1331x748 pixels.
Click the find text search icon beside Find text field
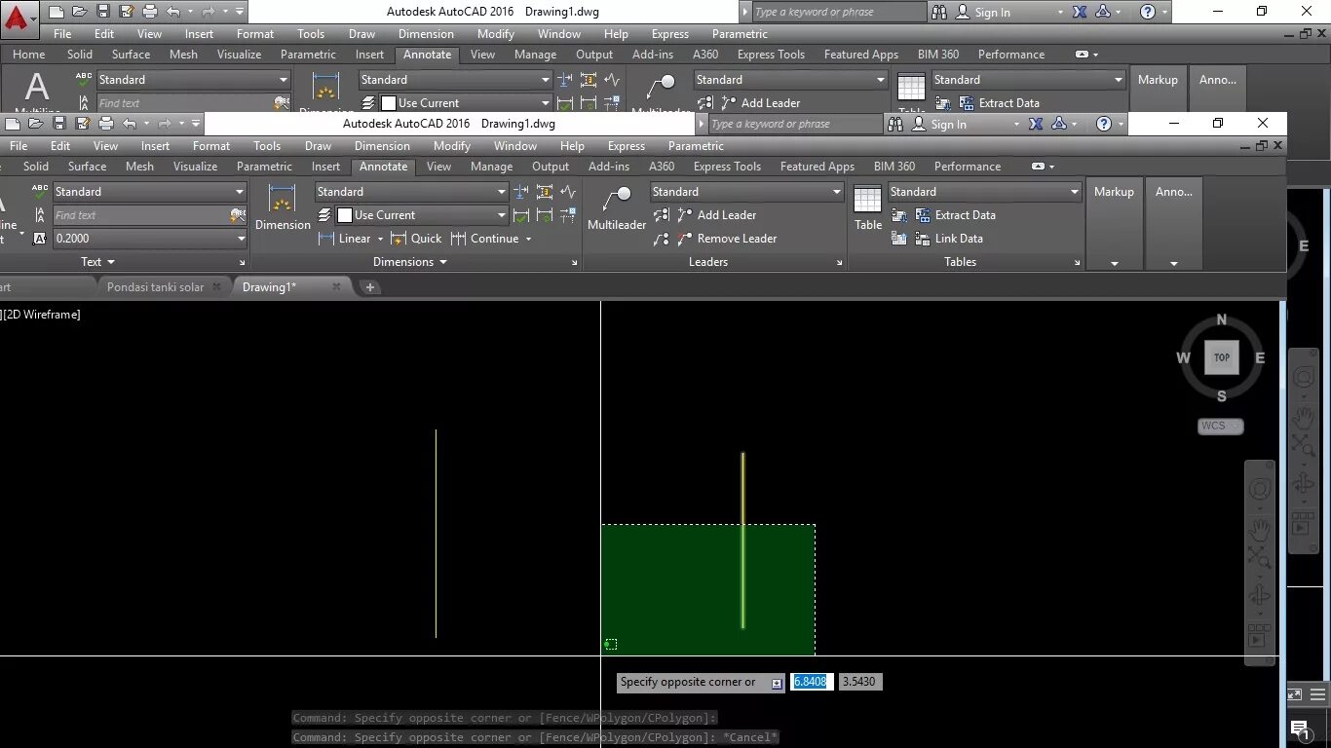tap(238, 215)
